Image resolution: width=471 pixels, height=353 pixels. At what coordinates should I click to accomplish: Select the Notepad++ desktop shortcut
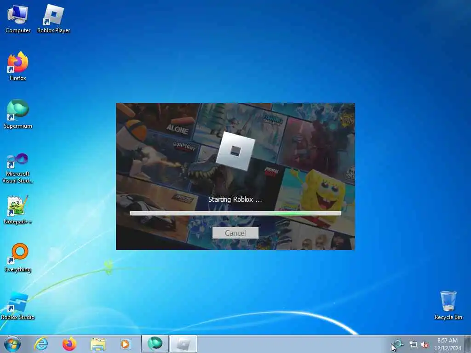click(x=18, y=210)
